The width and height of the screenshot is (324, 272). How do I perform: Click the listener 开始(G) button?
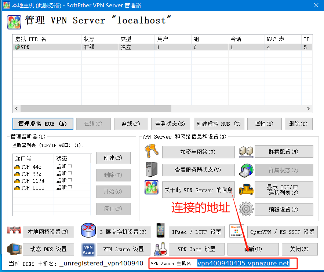click(113, 192)
